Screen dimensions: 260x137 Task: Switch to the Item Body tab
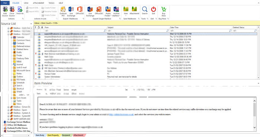(40, 135)
